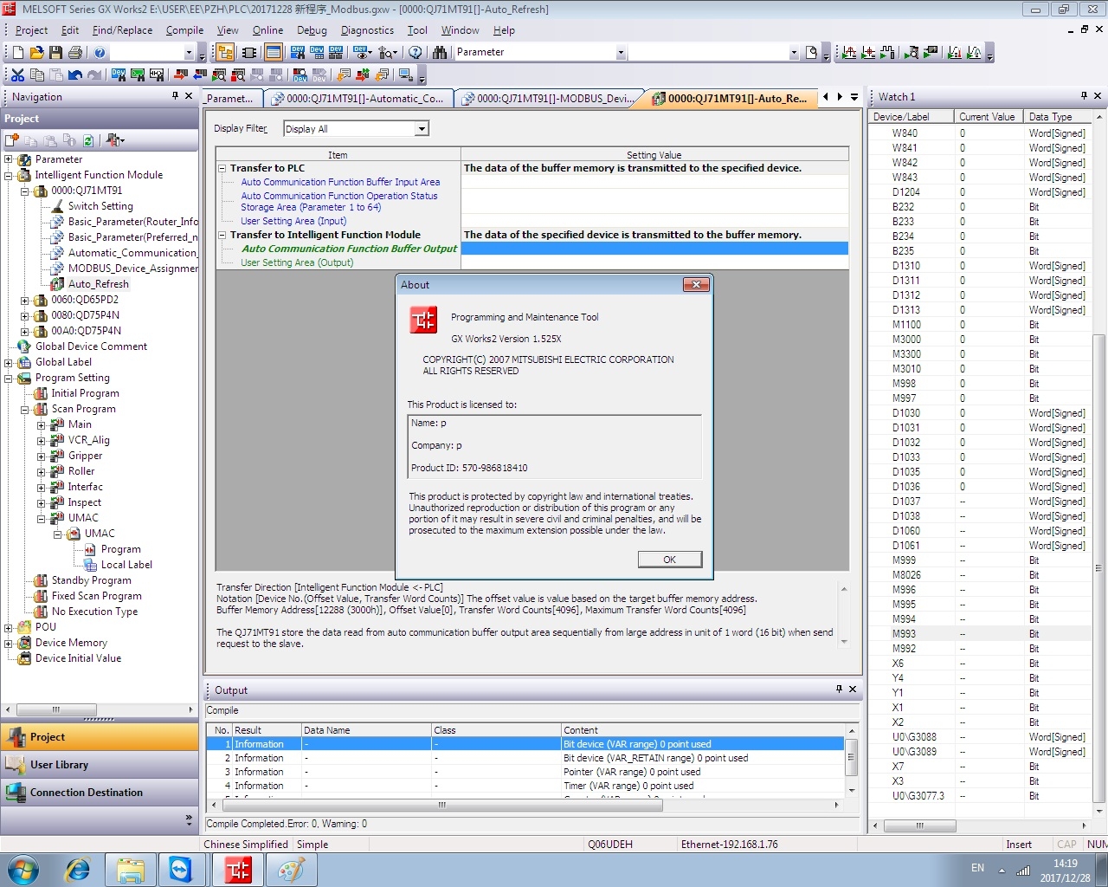
Task: Click the Copy toolbar icon
Action: pyautogui.click(x=37, y=75)
